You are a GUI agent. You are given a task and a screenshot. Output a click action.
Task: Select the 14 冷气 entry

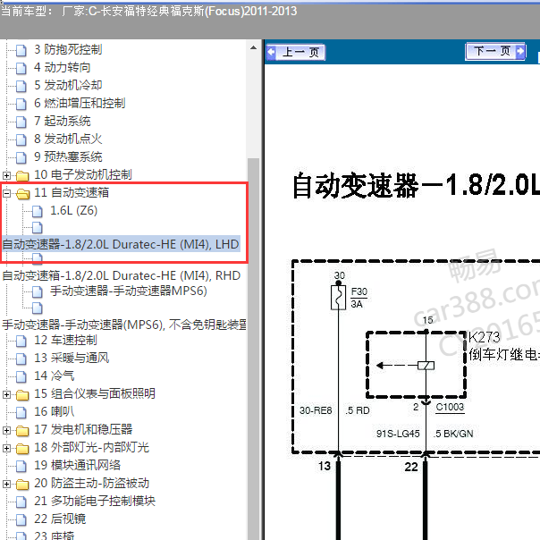(x=54, y=376)
